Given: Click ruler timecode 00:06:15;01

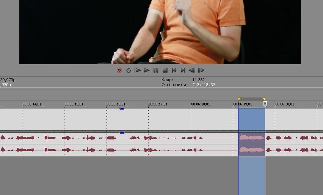Looking at the screenshot, I should tap(74, 104).
